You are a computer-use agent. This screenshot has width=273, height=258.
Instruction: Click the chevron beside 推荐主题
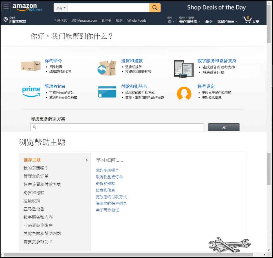[x=87, y=160]
